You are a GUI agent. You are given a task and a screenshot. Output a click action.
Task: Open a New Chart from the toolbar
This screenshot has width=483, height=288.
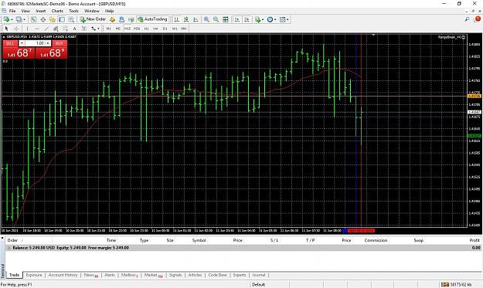point(6,19)
